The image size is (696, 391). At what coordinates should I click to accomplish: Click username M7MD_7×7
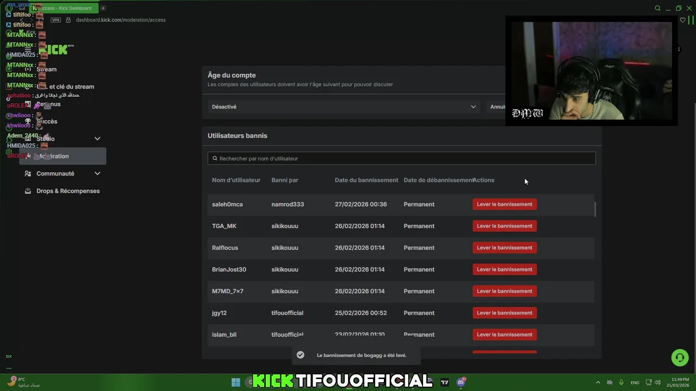click(228, 291)
